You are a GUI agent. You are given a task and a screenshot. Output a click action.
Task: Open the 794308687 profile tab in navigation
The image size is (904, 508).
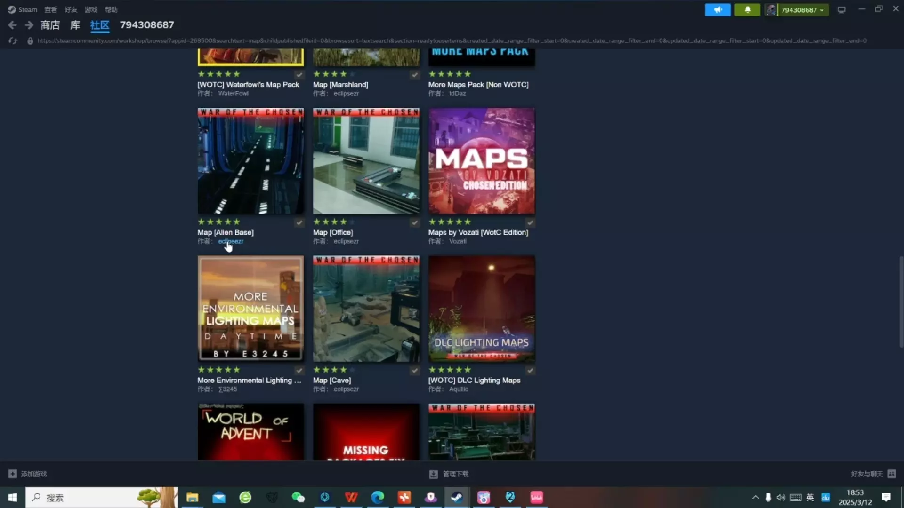(147, 25)
